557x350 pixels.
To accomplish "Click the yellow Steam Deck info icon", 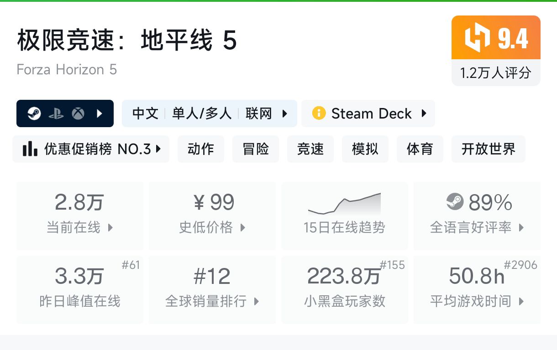I will pos(319,113).
